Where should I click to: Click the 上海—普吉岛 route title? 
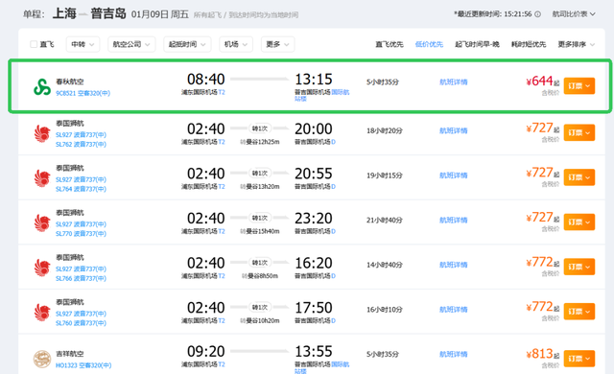point(89,13)
